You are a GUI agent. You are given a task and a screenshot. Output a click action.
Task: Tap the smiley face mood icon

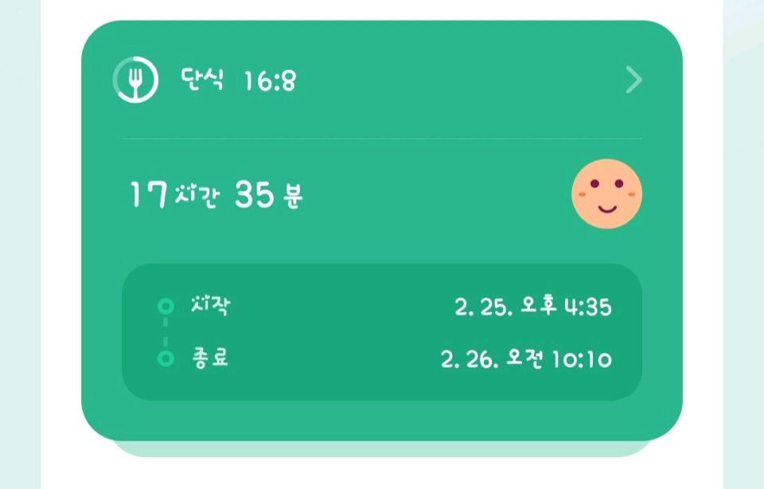coord(606,194)
